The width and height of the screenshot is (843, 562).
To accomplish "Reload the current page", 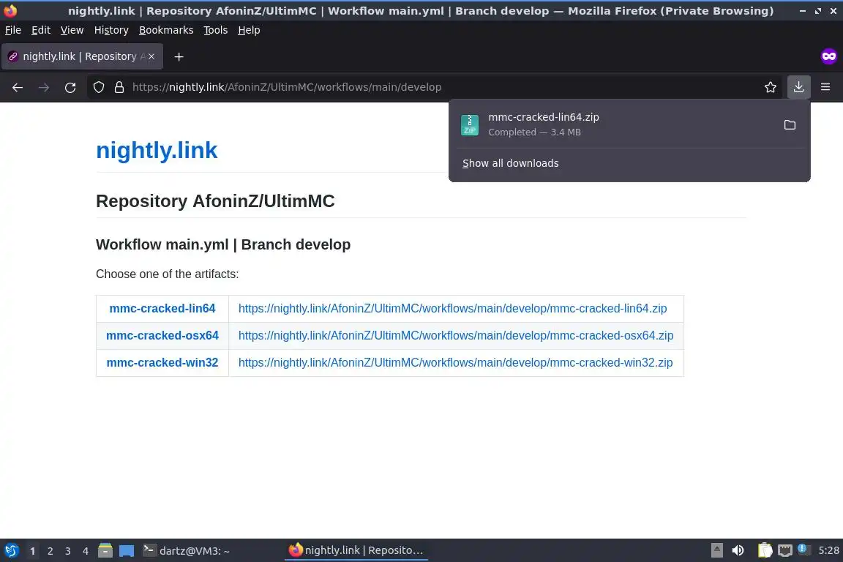I will pyautogui.click(x=70, y=87).
